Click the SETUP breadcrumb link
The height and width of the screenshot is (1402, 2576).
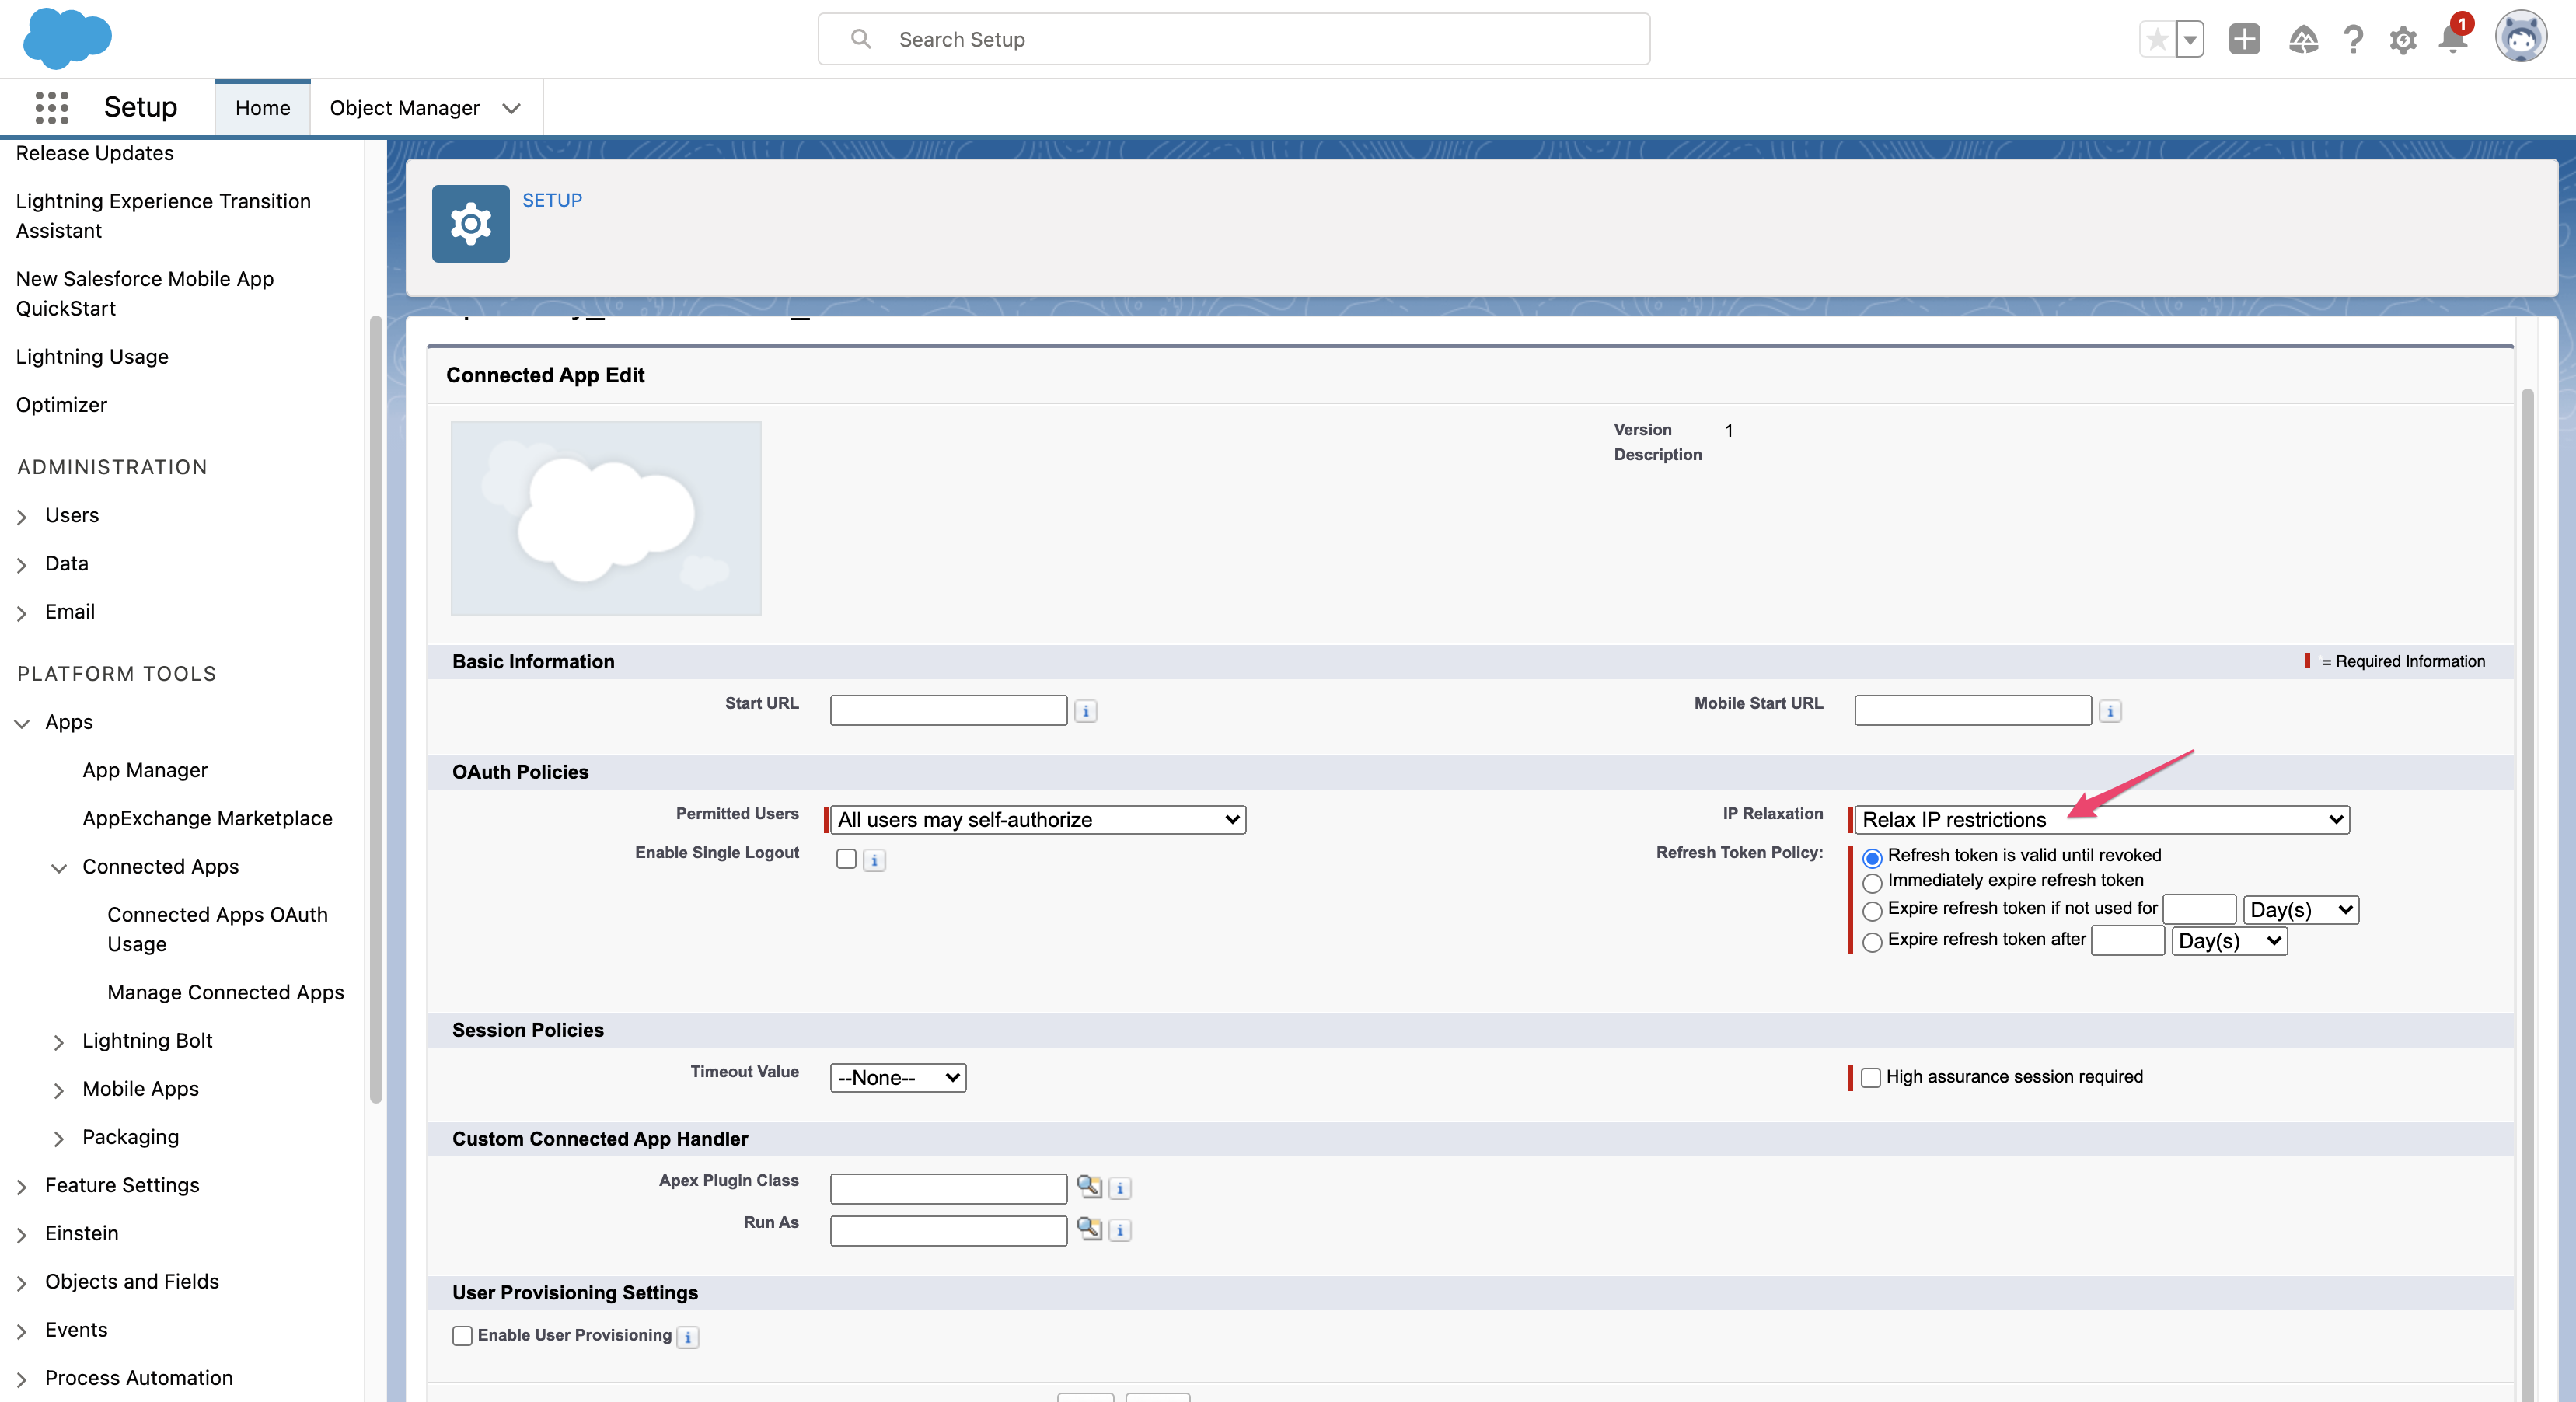coord(552,200)
